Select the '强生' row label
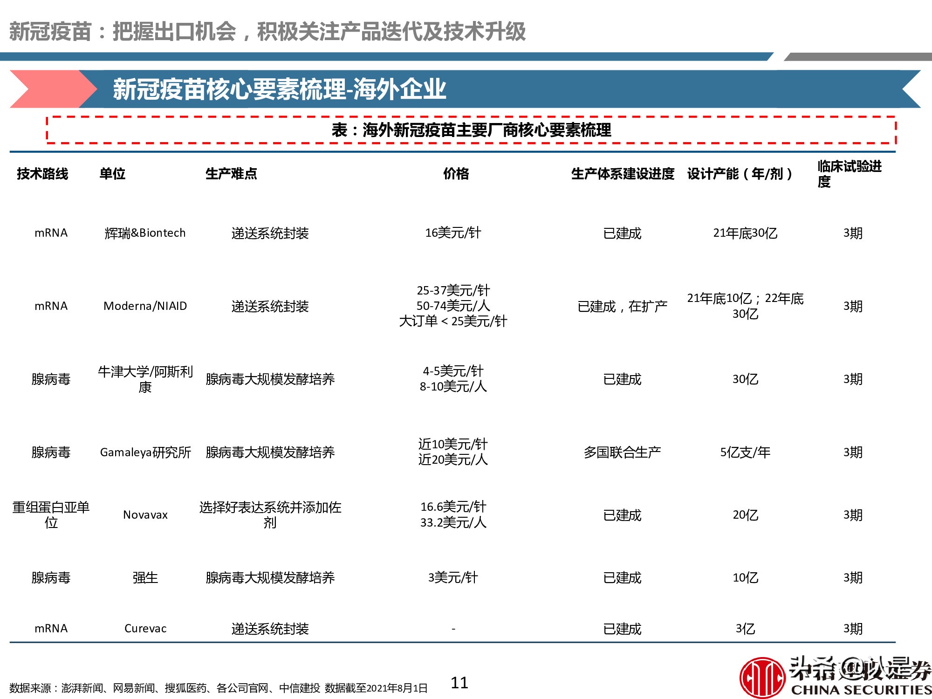Image resolution: width=932 pixels, height=699 pixels. (x=144, y=578)
